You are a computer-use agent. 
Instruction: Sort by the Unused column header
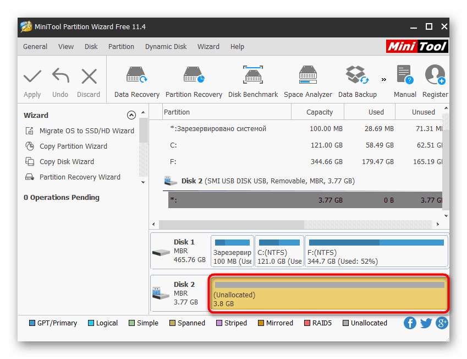(x=419, y=112)
